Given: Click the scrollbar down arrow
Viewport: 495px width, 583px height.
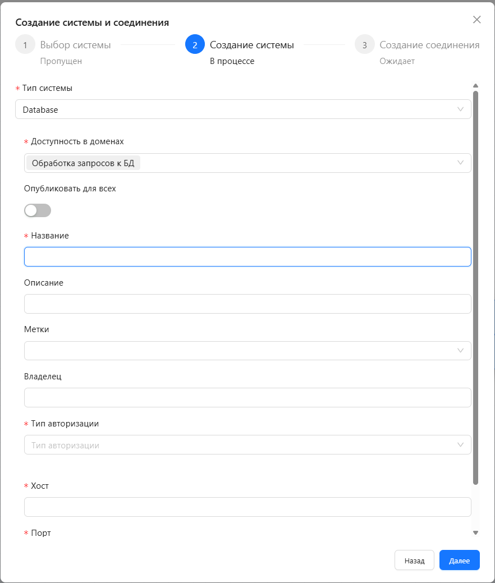Looking at the screenshot, I should tap(475, 532).
